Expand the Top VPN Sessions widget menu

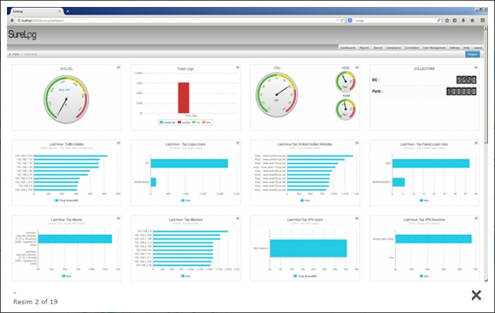pos(476,219)
